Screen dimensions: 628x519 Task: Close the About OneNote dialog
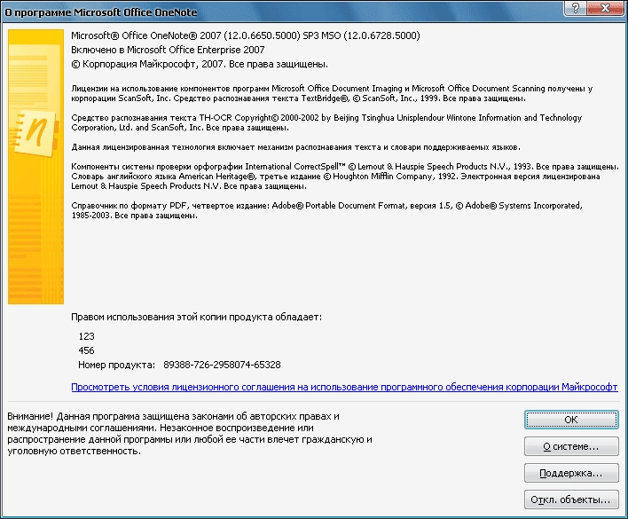(606, 8)
